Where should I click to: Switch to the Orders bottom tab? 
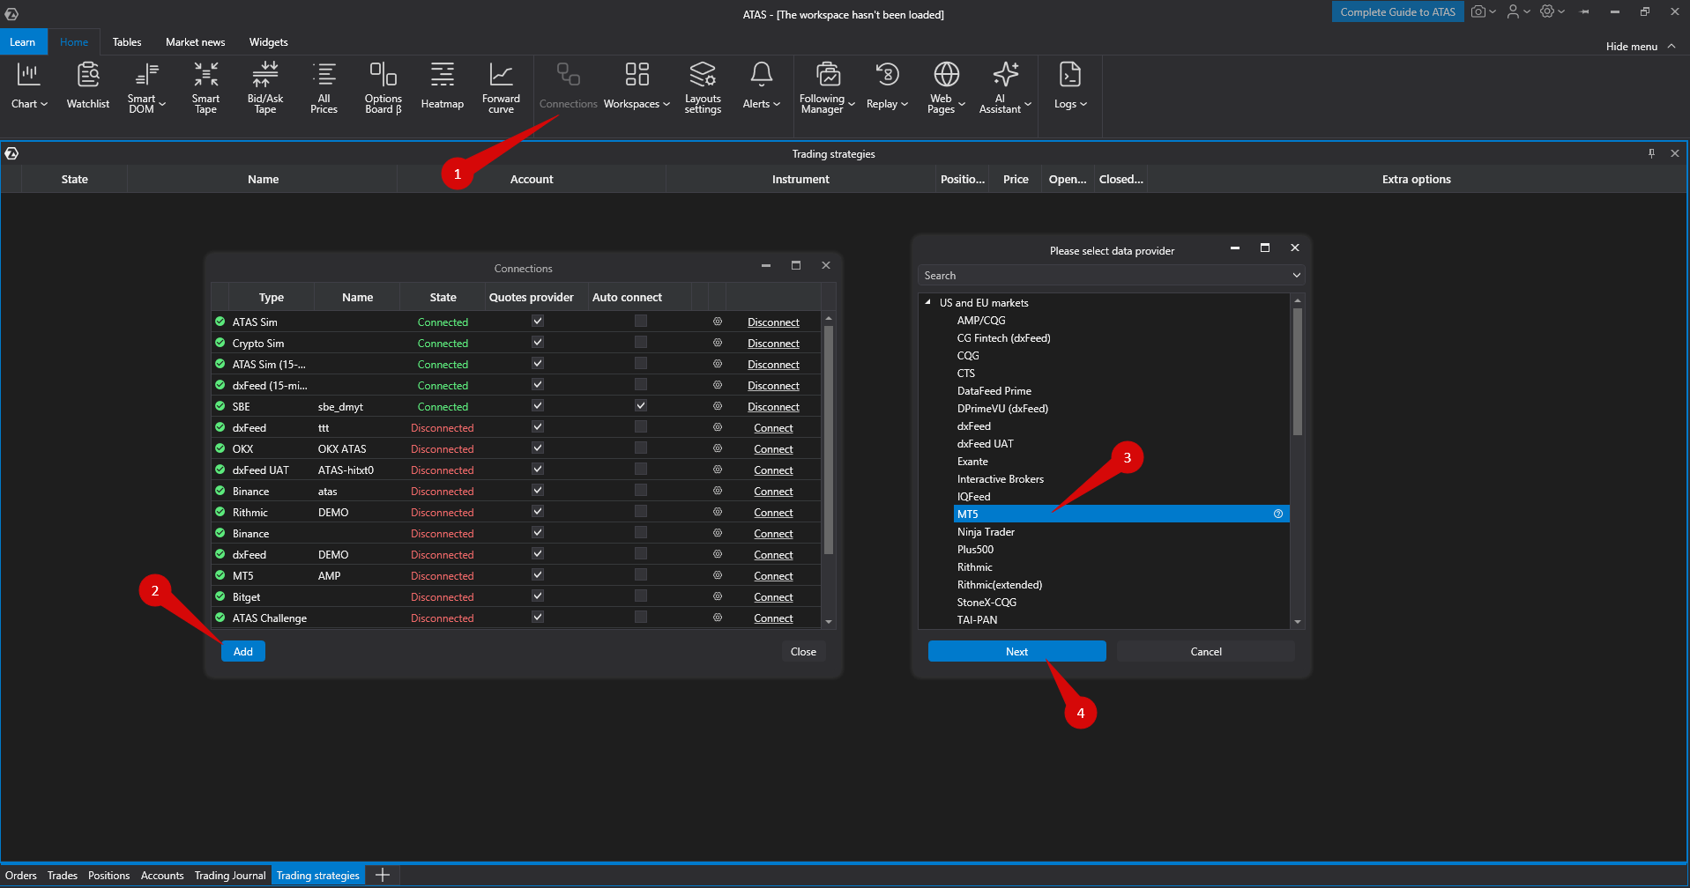coord(21,876)
